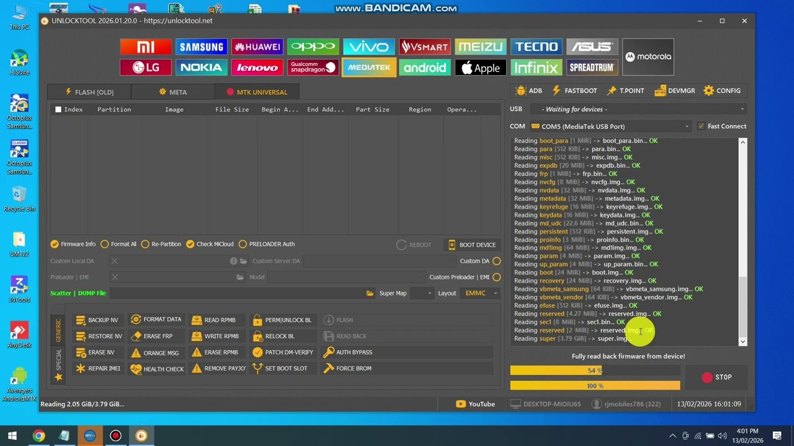Open the YouTube link in status bar
The width and height of the screenshot is (794, 446).
click(x=475, y=404)
